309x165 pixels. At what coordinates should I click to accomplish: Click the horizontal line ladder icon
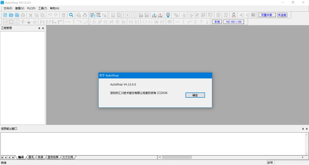tap(178, 22)
